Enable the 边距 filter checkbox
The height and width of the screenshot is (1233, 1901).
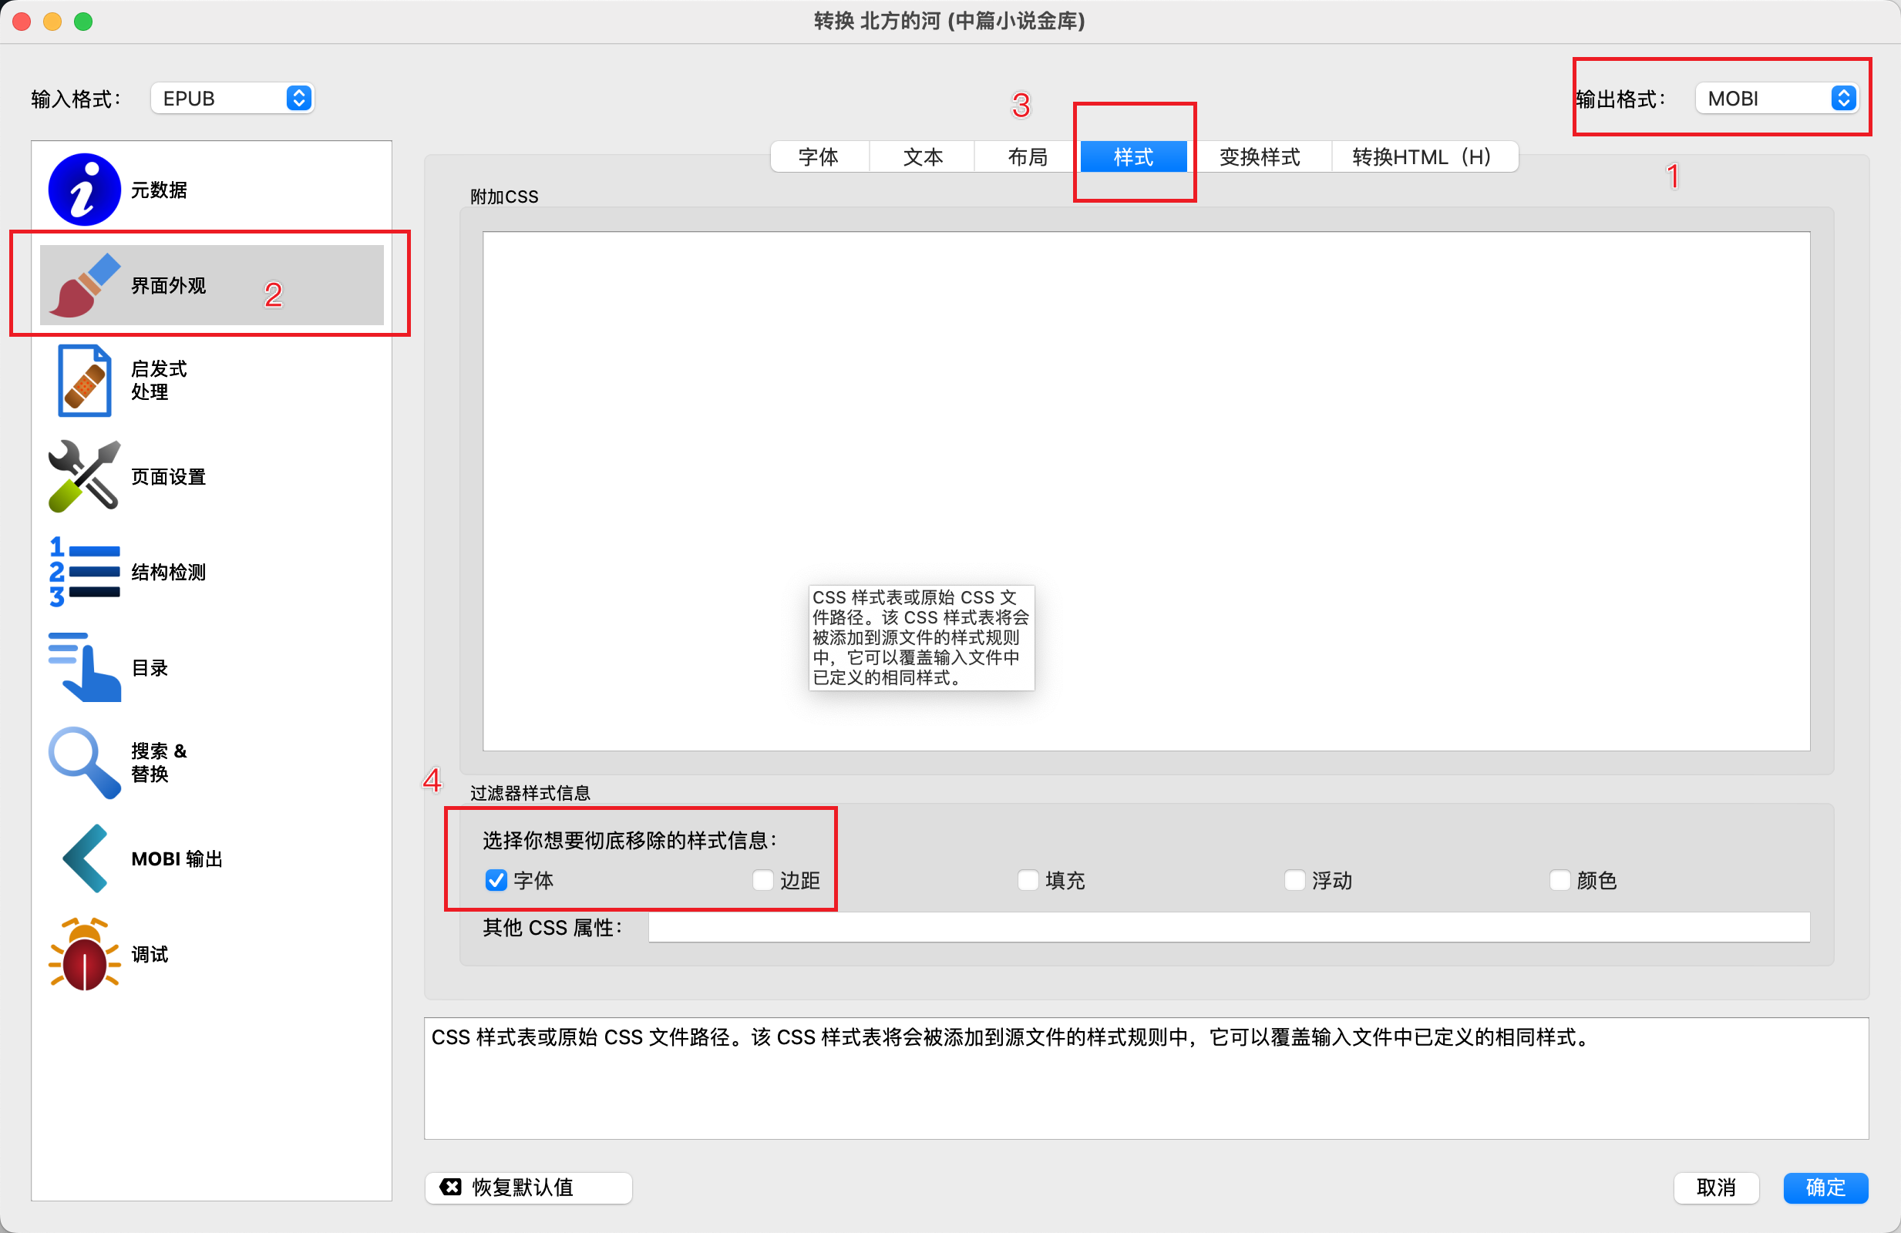(763, 880)
